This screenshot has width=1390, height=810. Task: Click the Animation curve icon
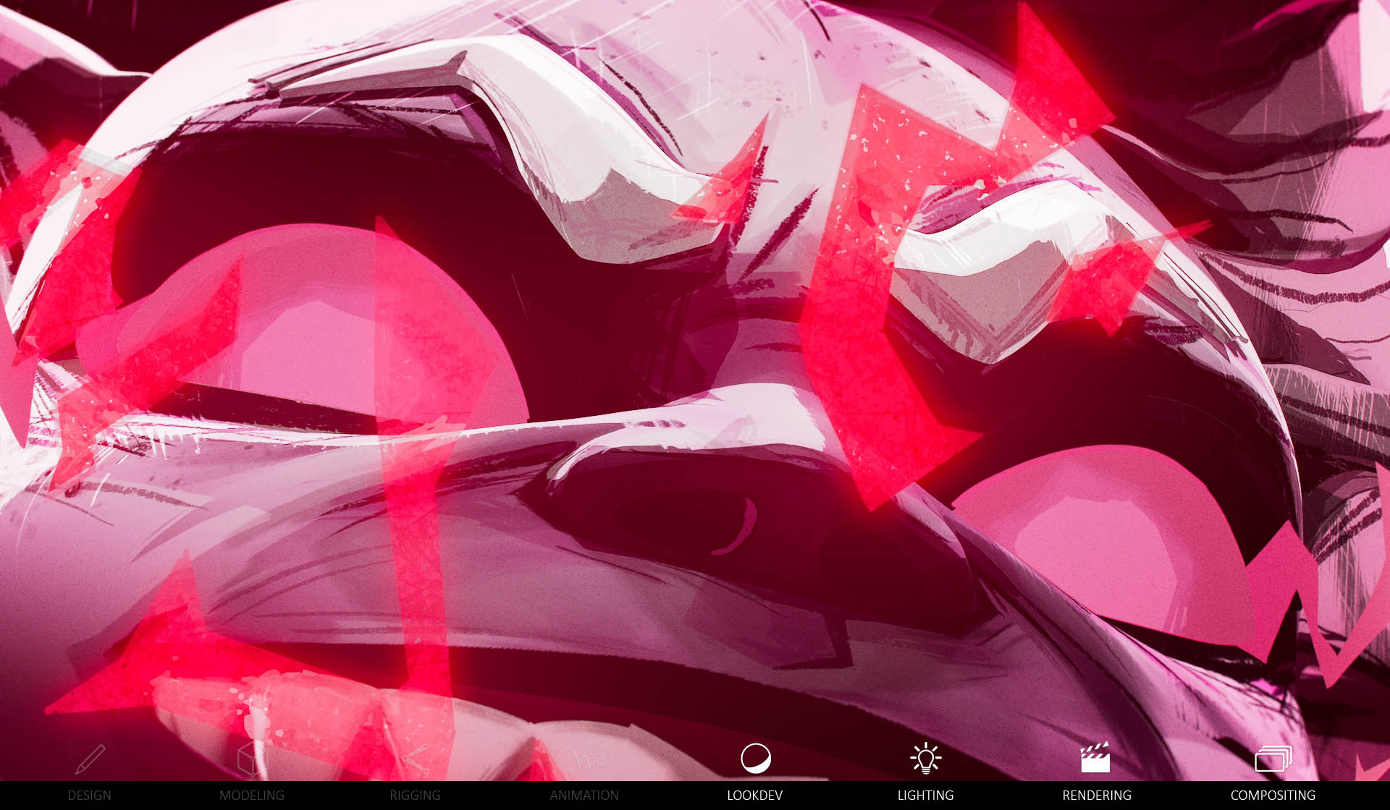(x=585, y=760)
